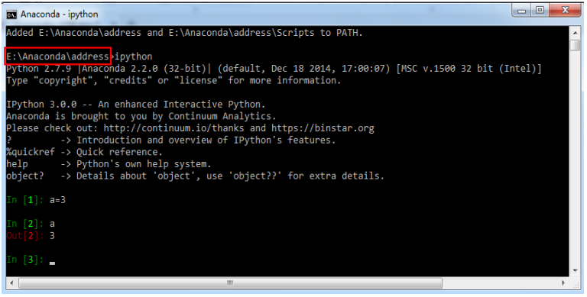Click the Out[2] result line
This screenshot has width=587, height=297.
tap(31, 236)
